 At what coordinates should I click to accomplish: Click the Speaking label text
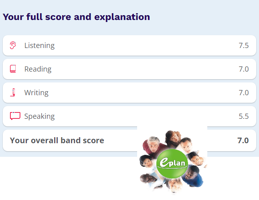[x=39, y=116]
